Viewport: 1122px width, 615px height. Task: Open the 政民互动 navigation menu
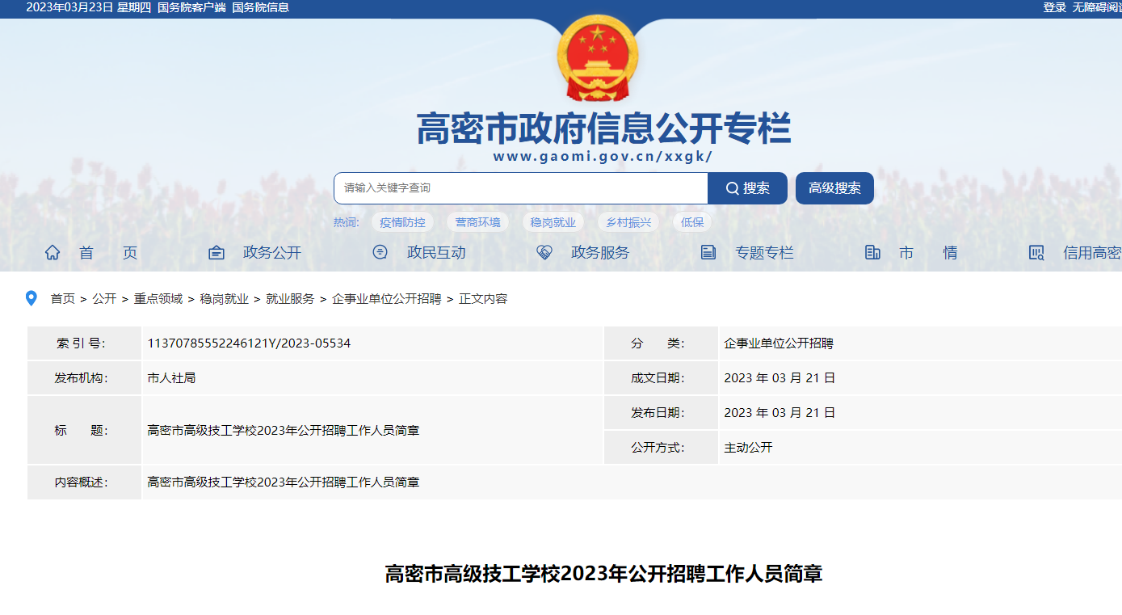(x=436, y=252)
